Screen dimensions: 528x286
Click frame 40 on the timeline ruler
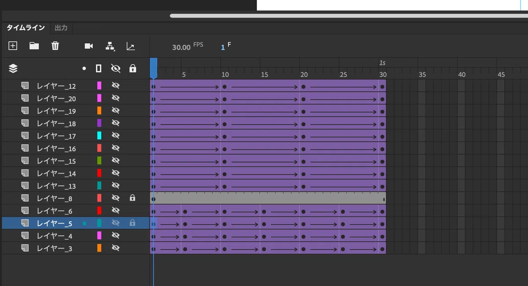coord(462,74)
